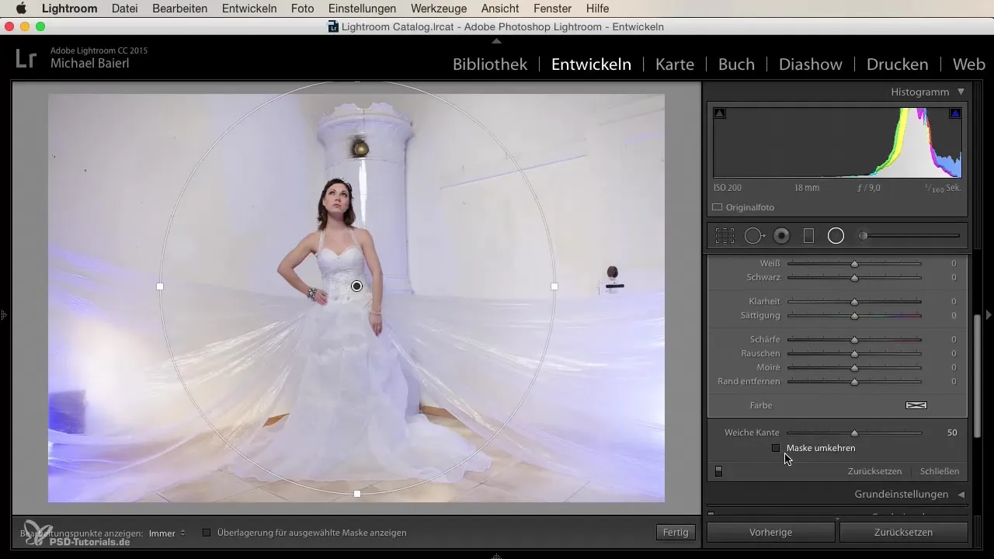Click the radial filter center pin
This screenshot has height=559, width=994.
point(356,286)
